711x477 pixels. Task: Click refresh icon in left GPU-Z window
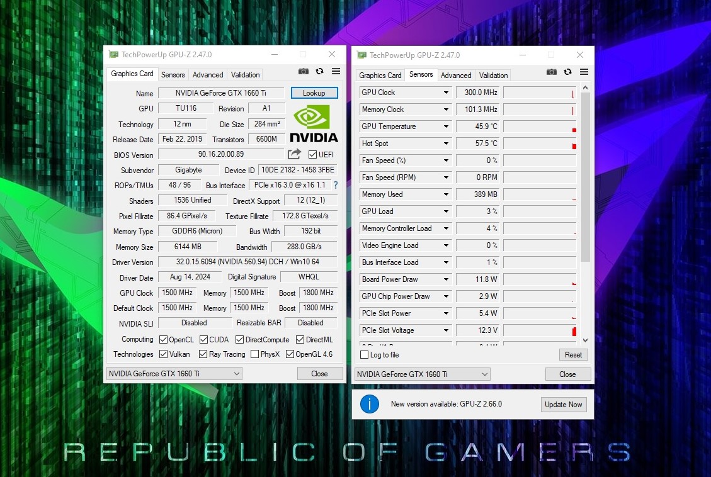click(x=320, y=71)
